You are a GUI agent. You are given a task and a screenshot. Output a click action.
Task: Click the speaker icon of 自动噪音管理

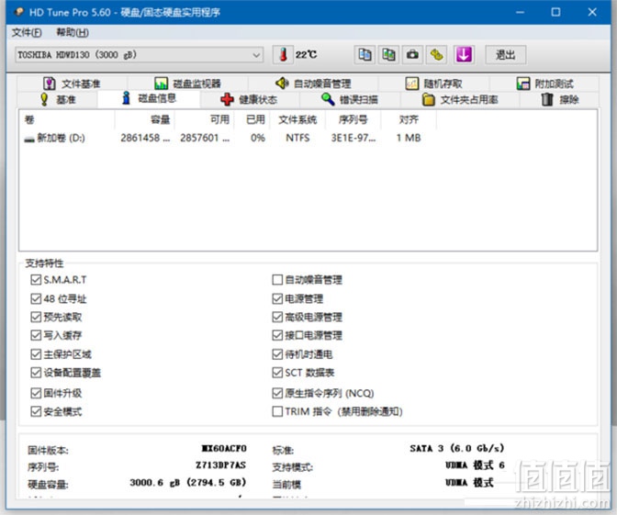click(282, 83)
